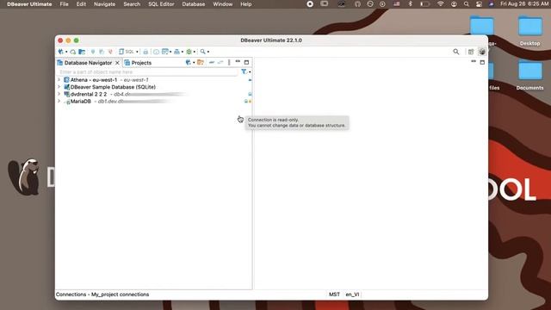Click the navigator Collapse All icon
Image resolution: width=551 pixels, height=310 pixels.
[x=212, y=62]
